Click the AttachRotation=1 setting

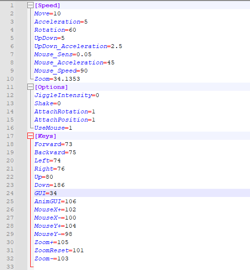[x=65, y=111]
